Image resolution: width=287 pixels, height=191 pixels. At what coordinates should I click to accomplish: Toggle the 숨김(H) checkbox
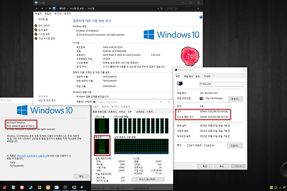click(205, 145)
